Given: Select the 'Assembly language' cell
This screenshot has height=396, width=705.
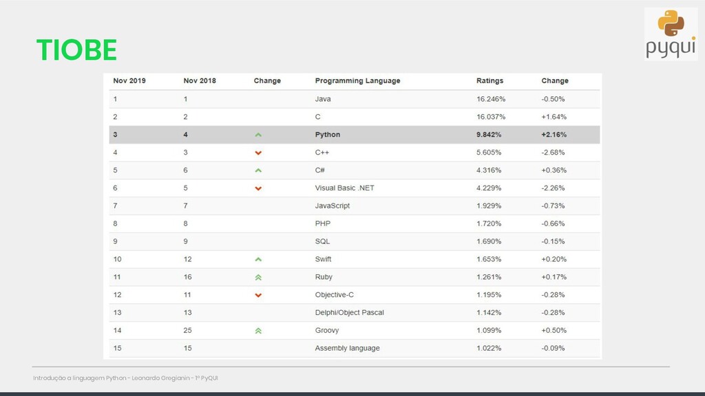Looking at the screenshot, I should pyautogui.click(x=347, y=348).
